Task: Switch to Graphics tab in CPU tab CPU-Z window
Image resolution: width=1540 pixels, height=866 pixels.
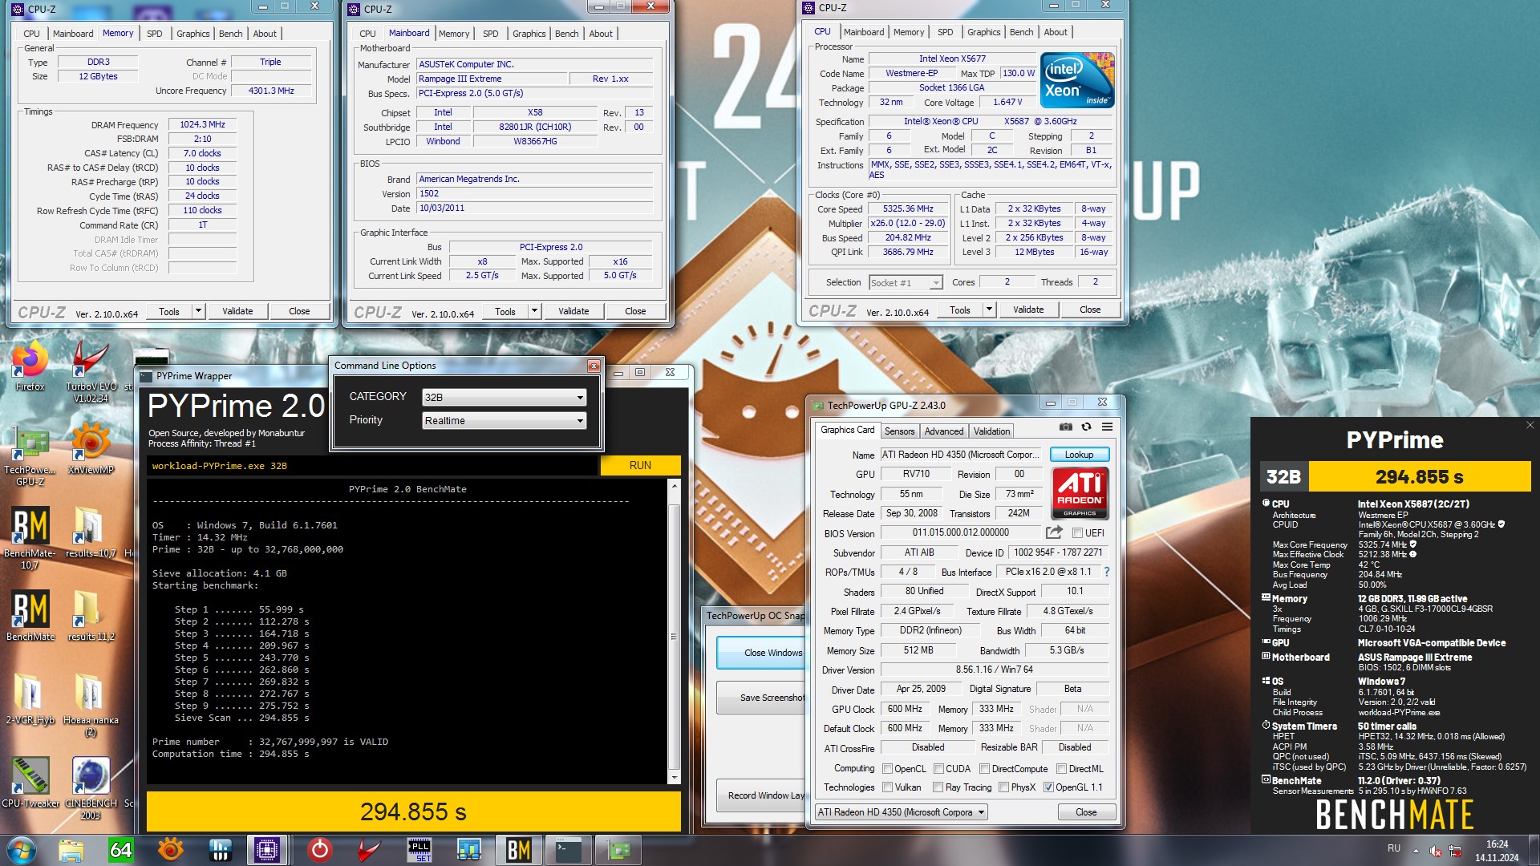Action: (x=983, y=32)
